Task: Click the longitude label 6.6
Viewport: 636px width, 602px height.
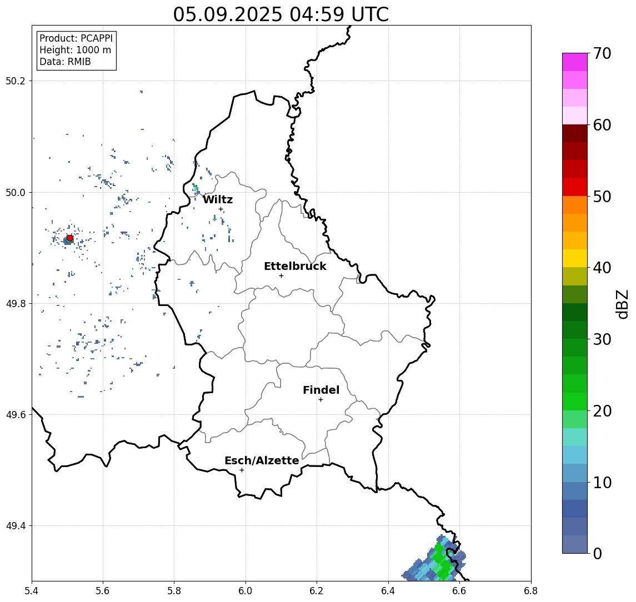Action: [459, 591]
